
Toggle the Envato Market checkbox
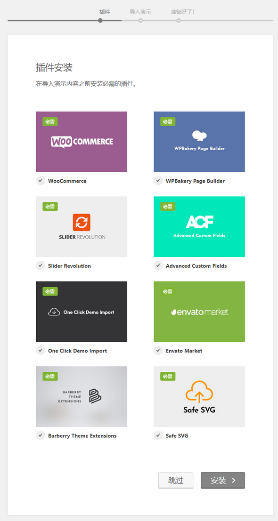point(158,350)
